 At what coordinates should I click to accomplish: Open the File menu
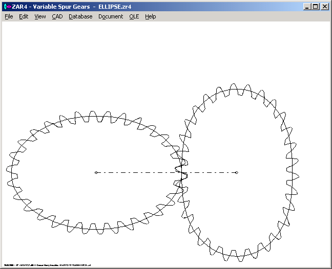[x=9, y=16]
